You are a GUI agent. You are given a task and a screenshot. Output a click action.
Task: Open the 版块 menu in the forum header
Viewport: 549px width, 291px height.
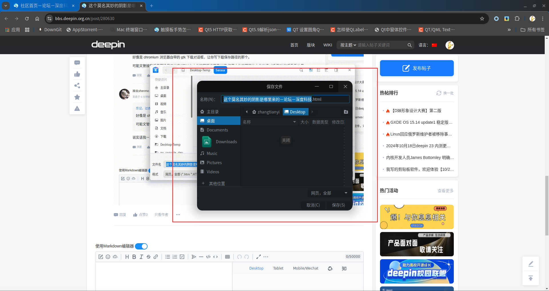(311, 45)
